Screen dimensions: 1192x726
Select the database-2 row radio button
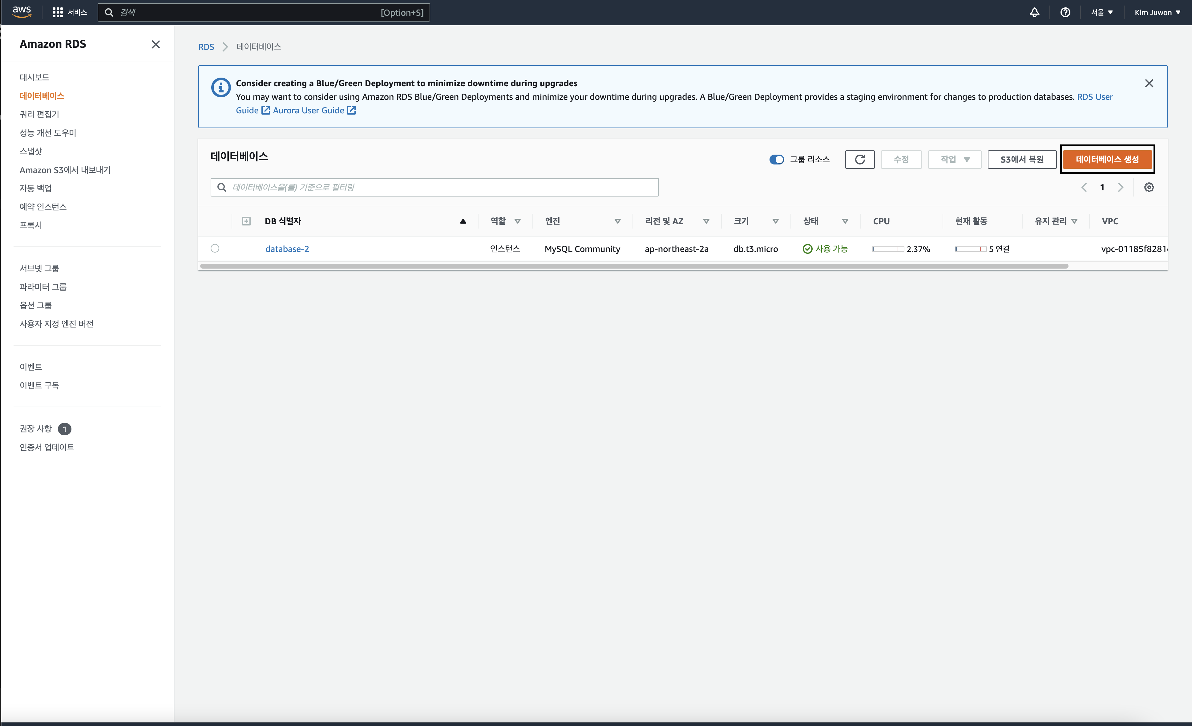click(215, 248)
